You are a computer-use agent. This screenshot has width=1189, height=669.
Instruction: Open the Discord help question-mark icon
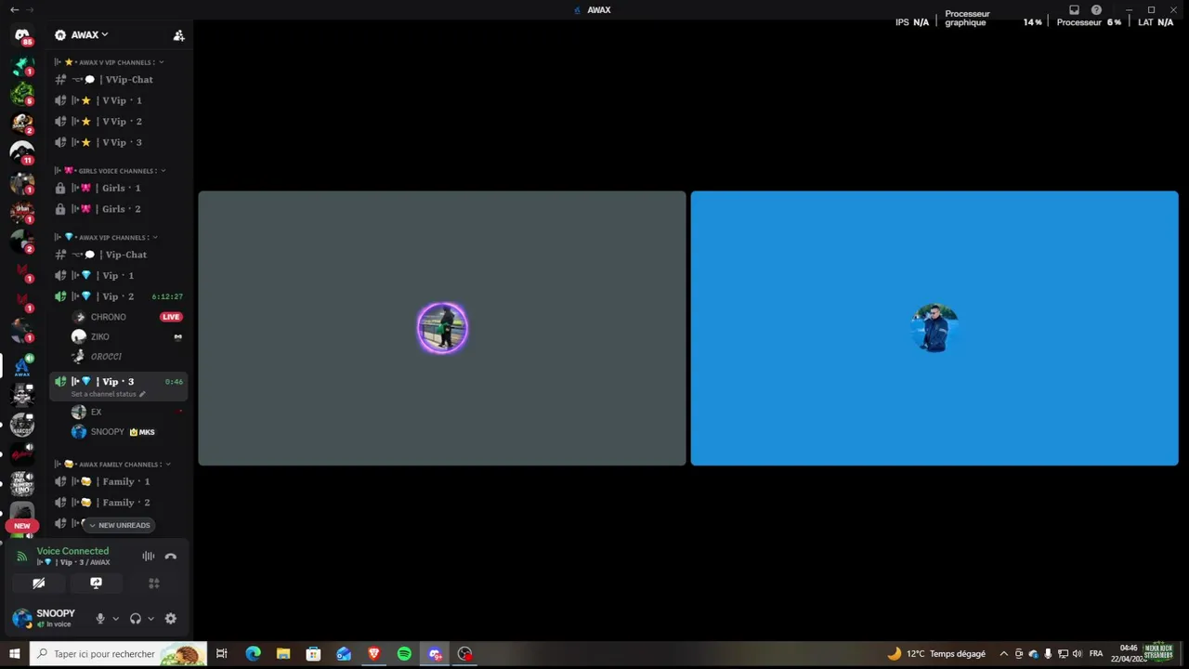click(x=1096, y=10)
